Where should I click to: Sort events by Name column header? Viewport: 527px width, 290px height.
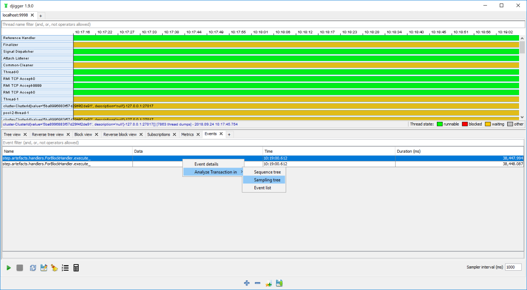click(67, 151)
